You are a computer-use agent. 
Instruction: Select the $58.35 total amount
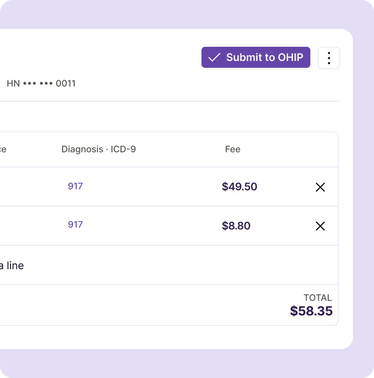[x=311, y=311]
